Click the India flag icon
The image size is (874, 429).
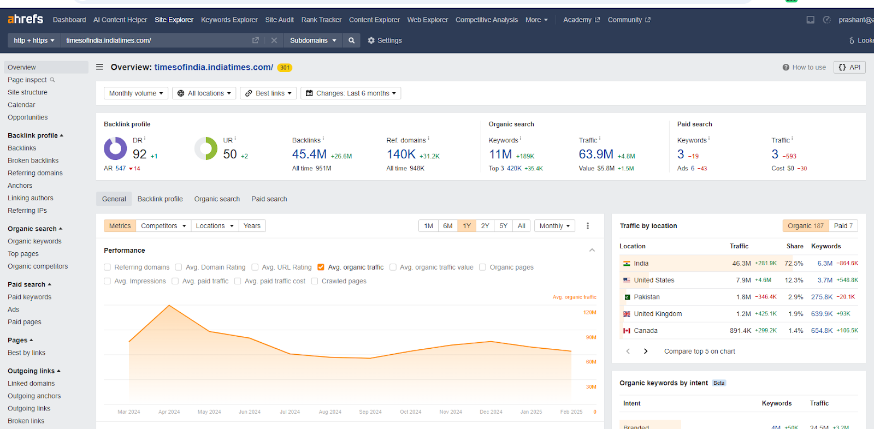point(627,264)
